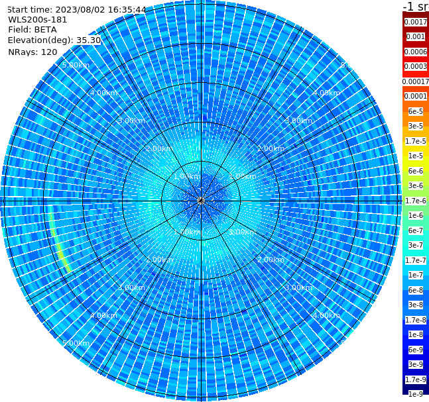Click the Field: BETA label

pyautogui.click(x=32, y=30)
